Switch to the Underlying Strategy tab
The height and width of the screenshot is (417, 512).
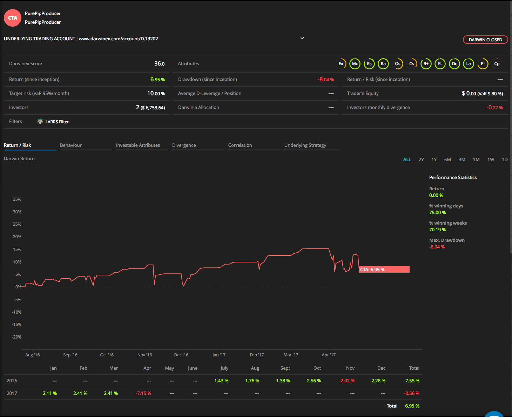coord(311,145)
